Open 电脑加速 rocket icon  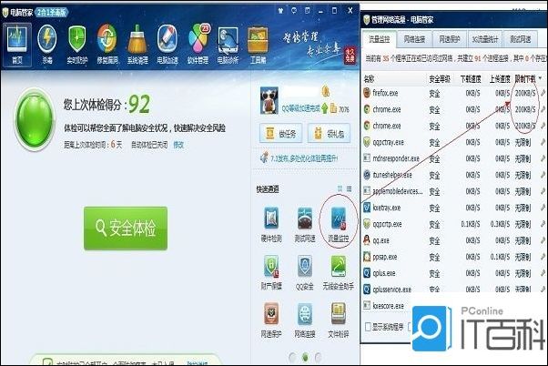tap(167, 45)
